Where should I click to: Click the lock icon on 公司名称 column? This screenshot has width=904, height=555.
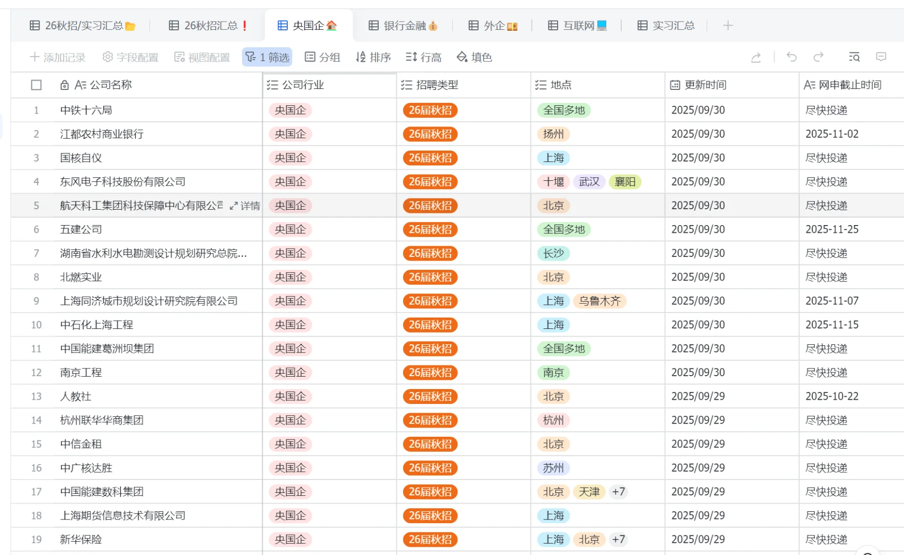(64, 85)
